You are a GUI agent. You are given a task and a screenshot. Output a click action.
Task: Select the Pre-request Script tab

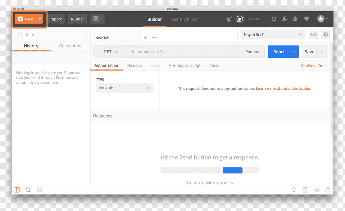click(185, 66)
